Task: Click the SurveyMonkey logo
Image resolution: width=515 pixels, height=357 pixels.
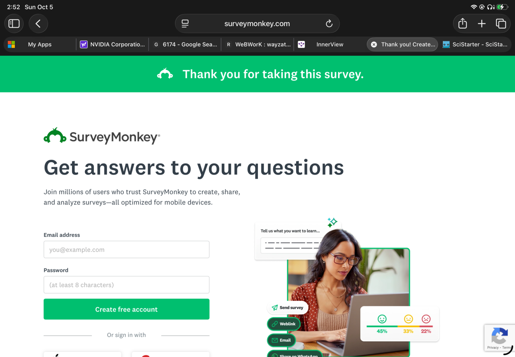Action: [102, 137]
